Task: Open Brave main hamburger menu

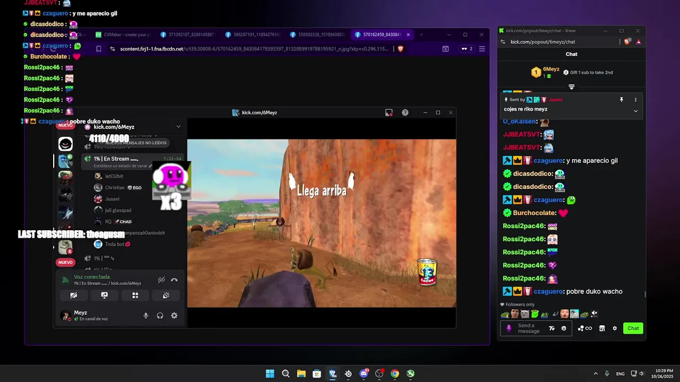Action: click(482, 49)
